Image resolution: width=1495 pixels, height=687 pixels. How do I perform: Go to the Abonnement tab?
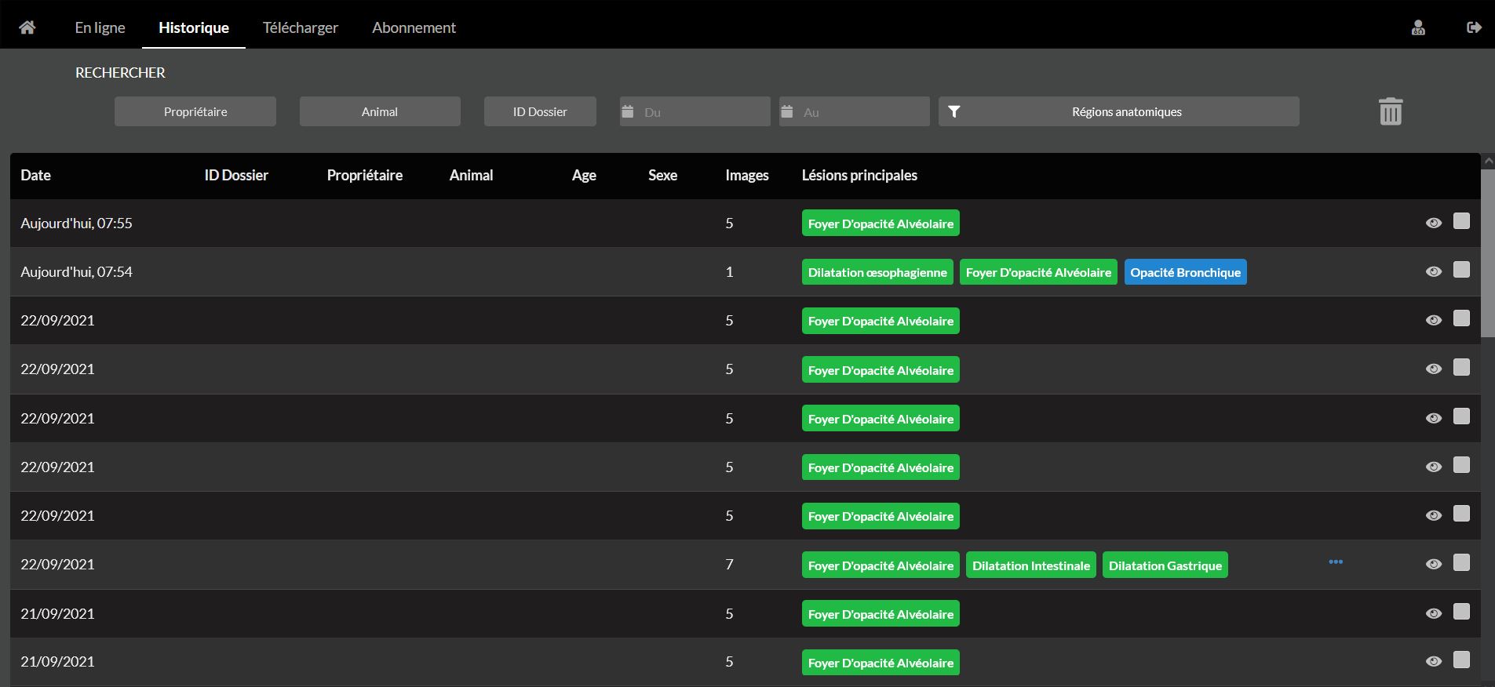coord(414,27)
